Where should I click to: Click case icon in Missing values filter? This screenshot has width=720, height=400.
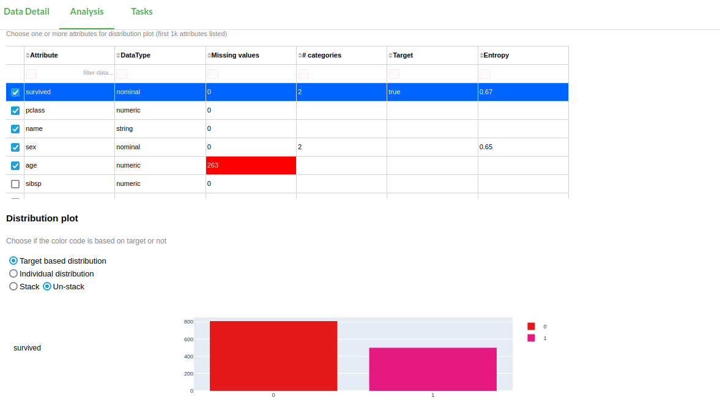coord(213,73)
